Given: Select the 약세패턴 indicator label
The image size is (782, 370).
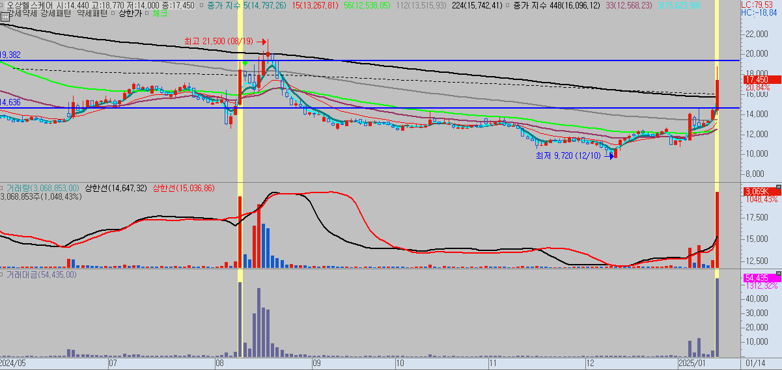Looking at the screenshot, I should pos(92,13).
